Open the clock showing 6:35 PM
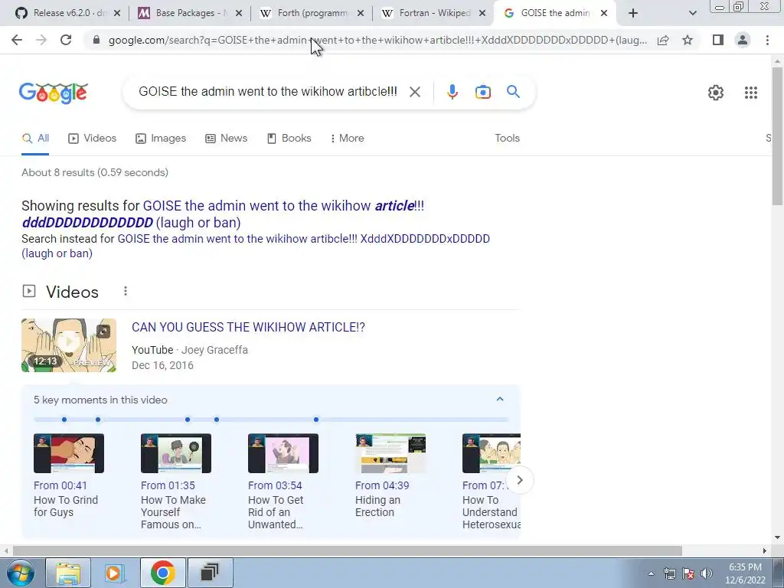Viewport: 784px width, 588px height. pos(745,573)
